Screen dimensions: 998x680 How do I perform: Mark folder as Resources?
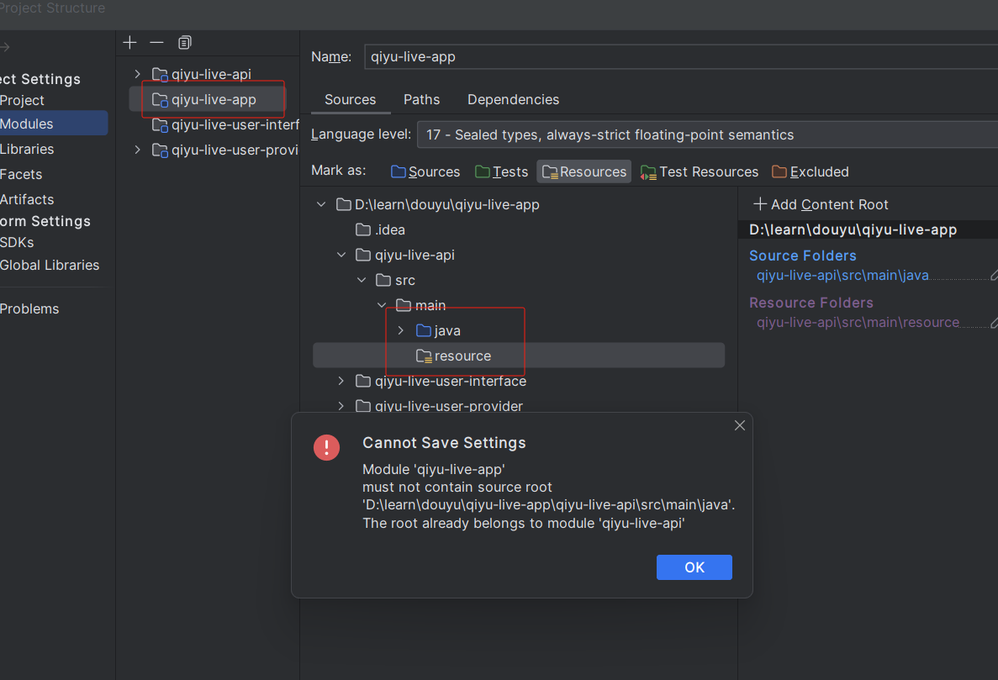[584, 171]
